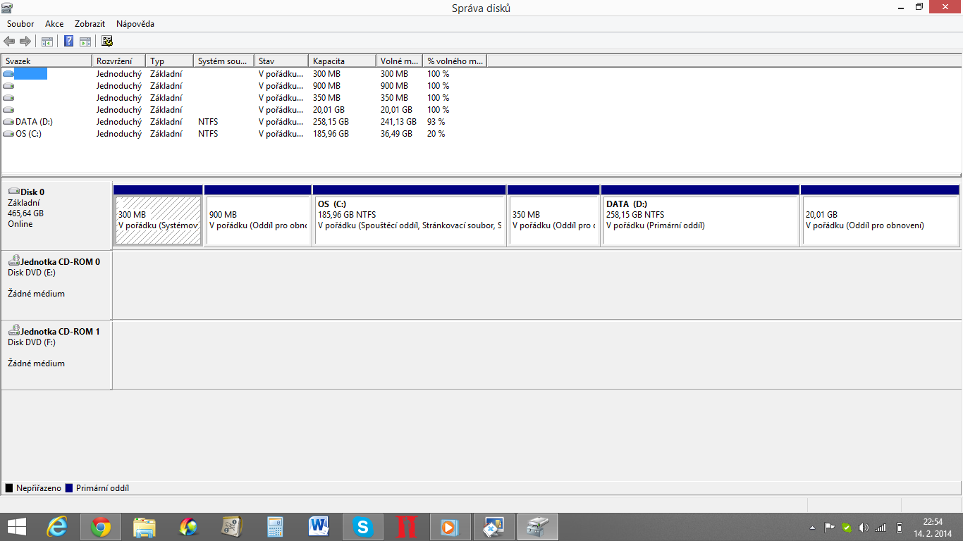The width and height of the screenshot is (963, 541).
Task: Select the 900 MB partition block on Disk 0
Action: (257, 216)
